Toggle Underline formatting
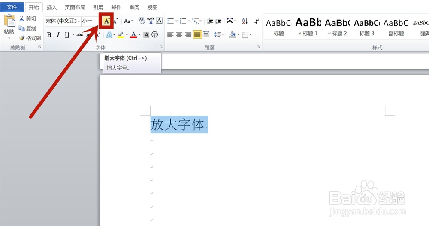429x226 pixels. [67, 35]
